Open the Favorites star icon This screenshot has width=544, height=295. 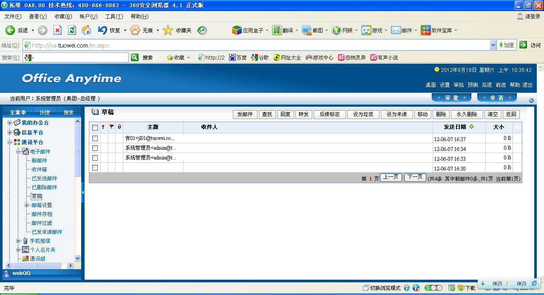point(168,30)
